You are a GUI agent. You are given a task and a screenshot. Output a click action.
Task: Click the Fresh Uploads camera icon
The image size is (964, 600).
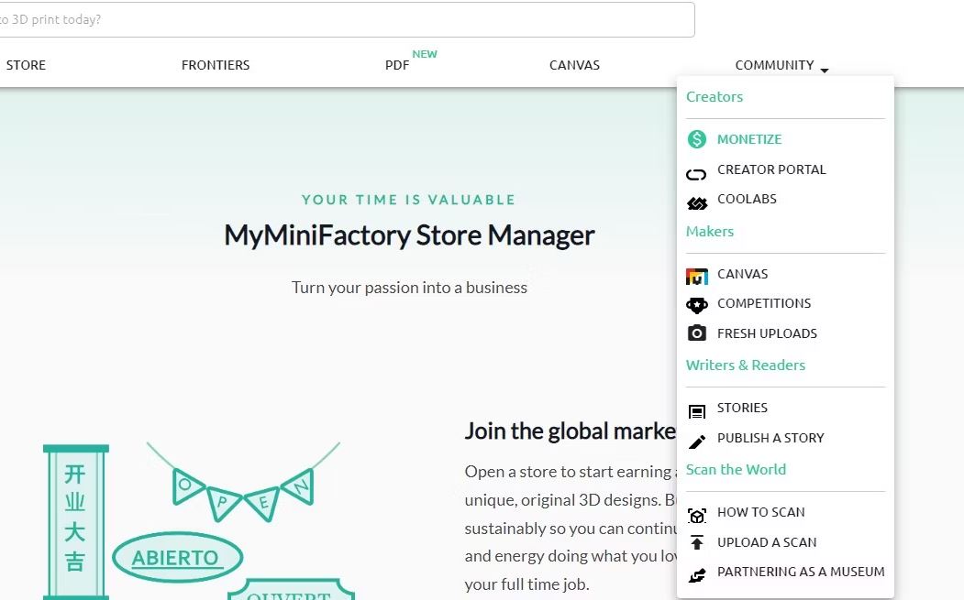(696, 333)
